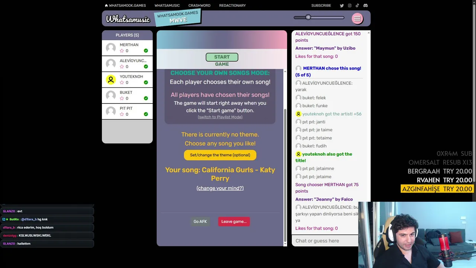Go to WHATSAMOOK.GAMES home link
The width and height of the screenshot is (476, 268).
pyautogui.click(x=125, y=6)
